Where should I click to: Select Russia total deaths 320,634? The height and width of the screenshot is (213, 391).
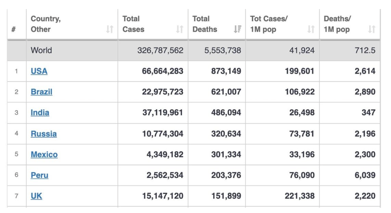coord(226,133)
